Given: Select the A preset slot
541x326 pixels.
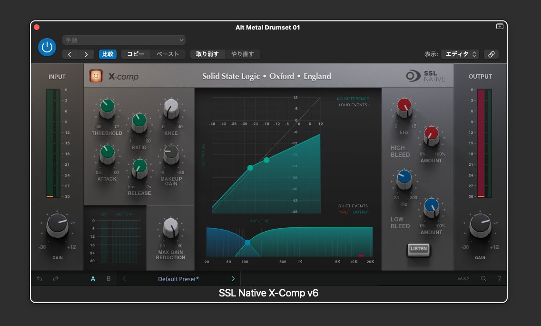Looking at the screenshot, I should click(x=93, y=279).
